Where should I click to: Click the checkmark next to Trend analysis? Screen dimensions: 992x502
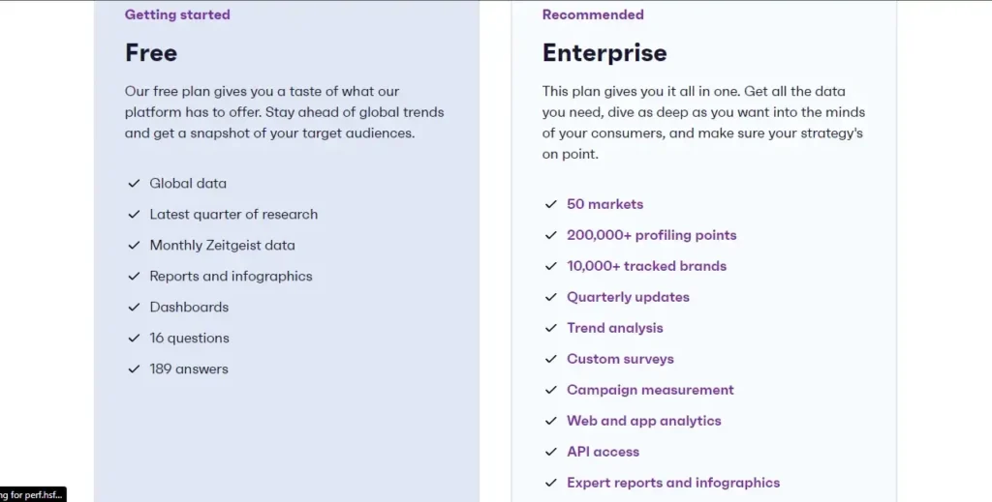[551, 328]
